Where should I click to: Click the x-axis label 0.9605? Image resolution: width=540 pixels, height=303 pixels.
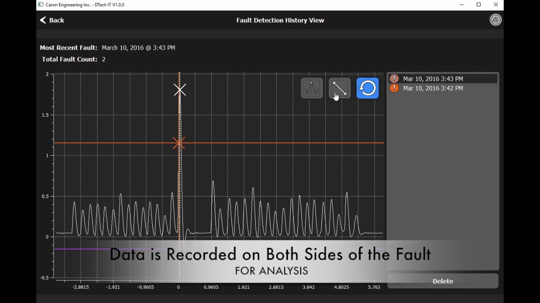pos(211,287)
